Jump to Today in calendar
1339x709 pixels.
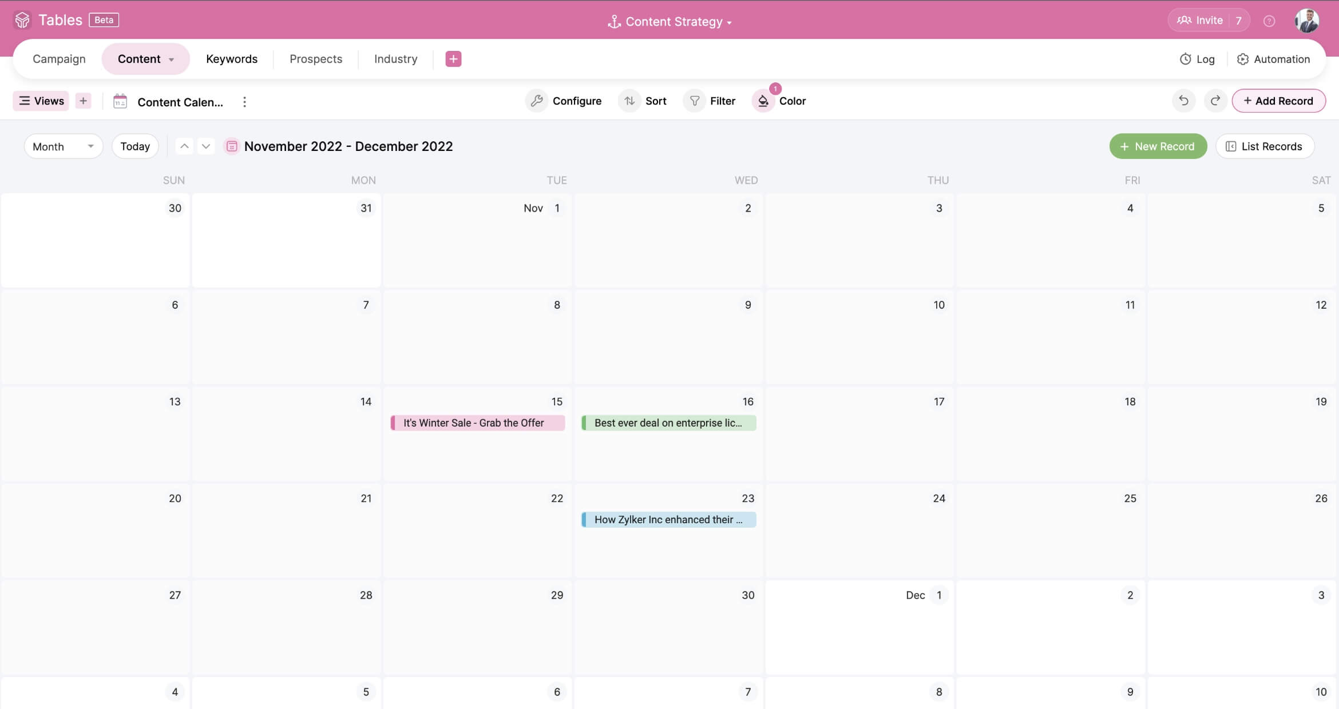(135, 146)
